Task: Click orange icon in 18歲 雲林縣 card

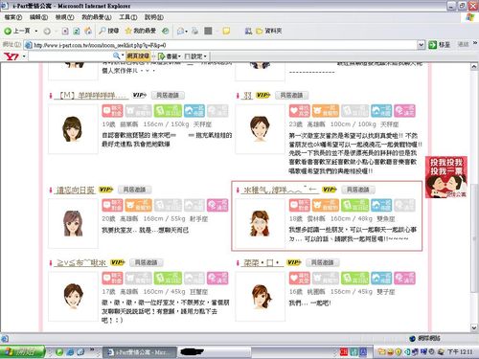Action: click(326, 205)
